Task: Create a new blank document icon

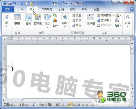Action: click(x=27, y=4)
